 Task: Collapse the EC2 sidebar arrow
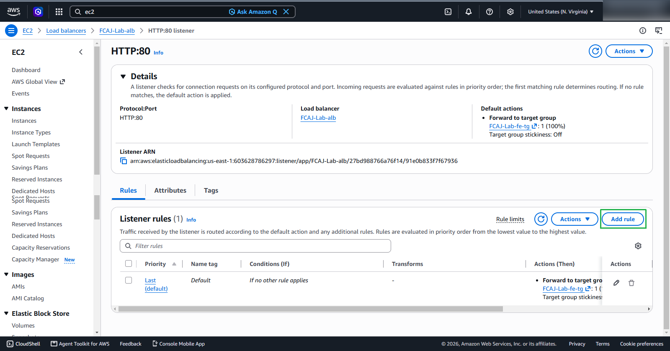point(81,52)
